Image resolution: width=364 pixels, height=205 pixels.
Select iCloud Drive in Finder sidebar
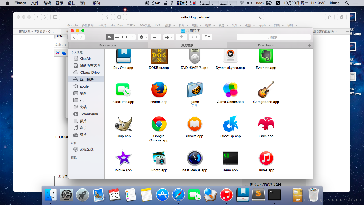[87, 72]
